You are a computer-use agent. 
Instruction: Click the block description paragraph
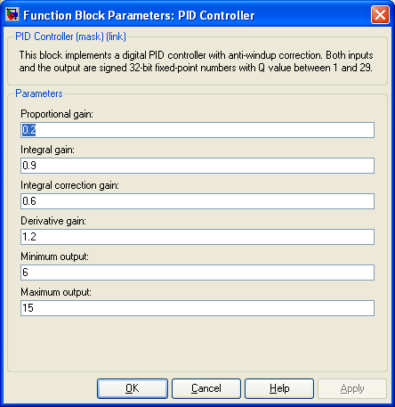pyautogui.click(x=196, y=61)
